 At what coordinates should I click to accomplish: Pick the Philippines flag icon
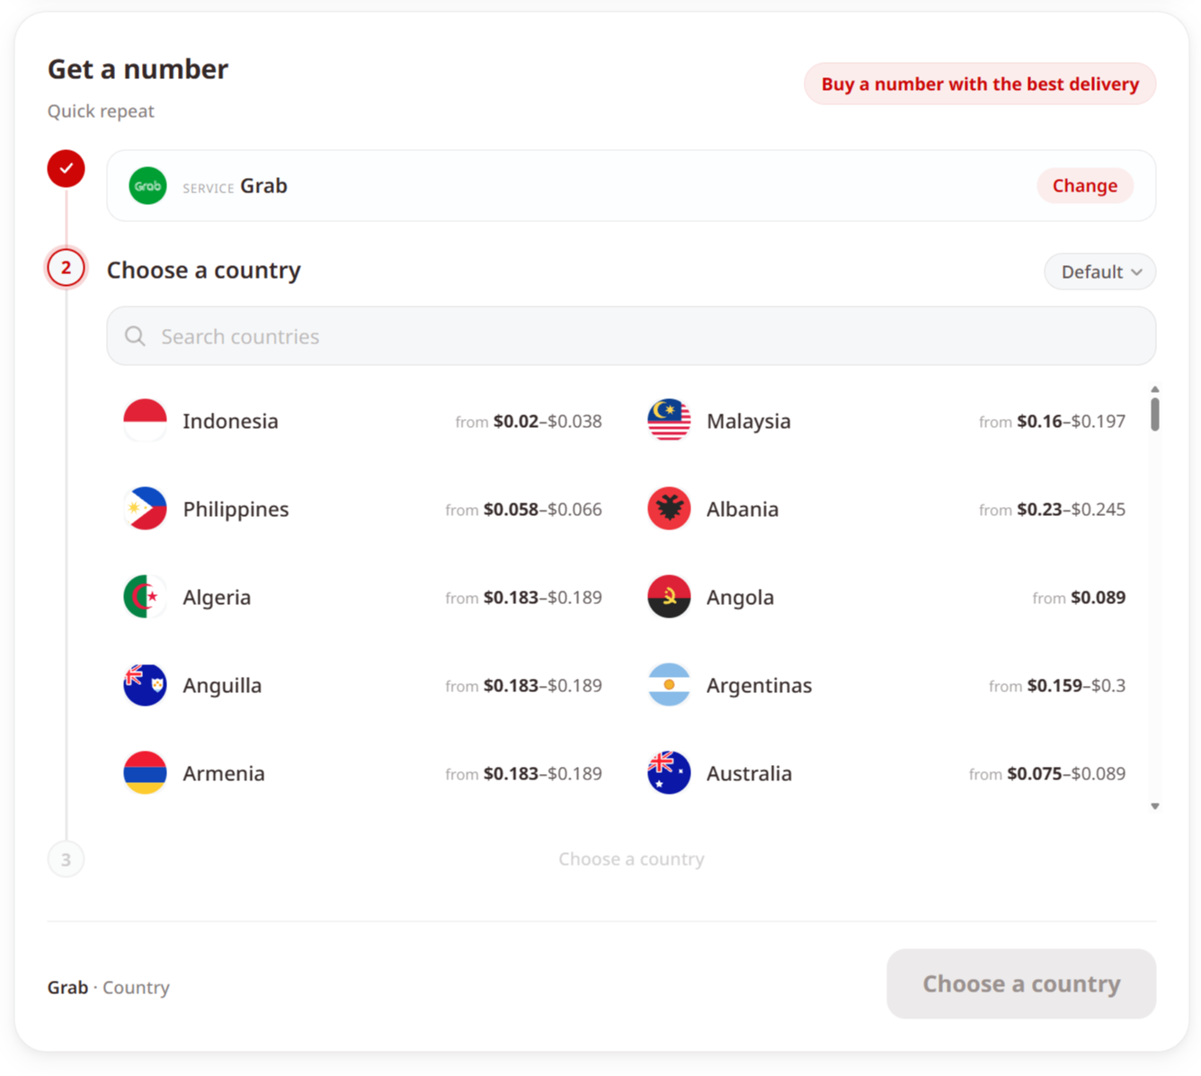coord(145,509)
